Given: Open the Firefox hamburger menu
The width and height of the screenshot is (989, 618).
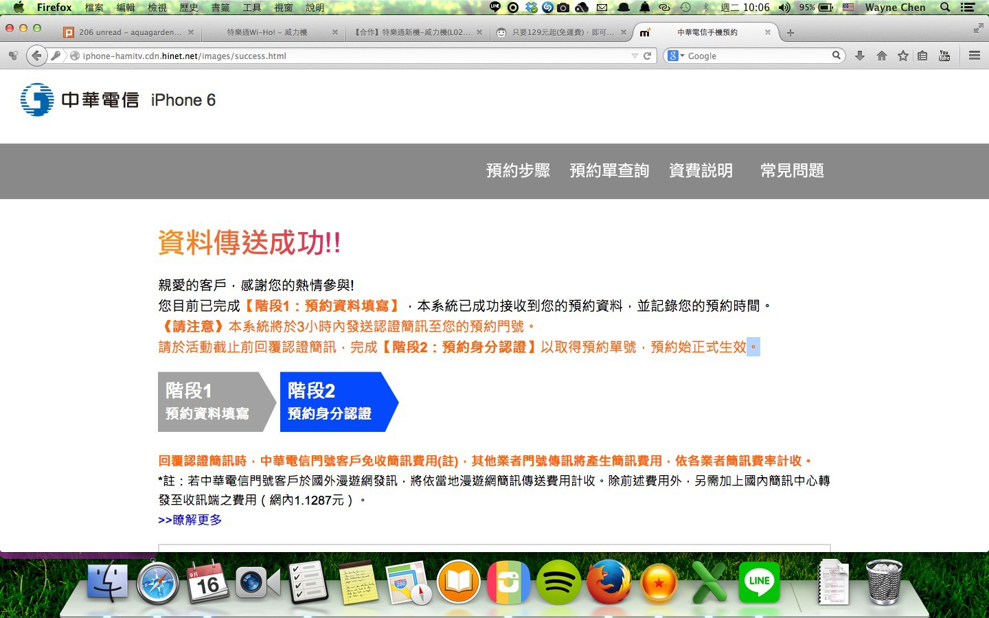Looking at the screenshot, I should (x=974, y=56).
